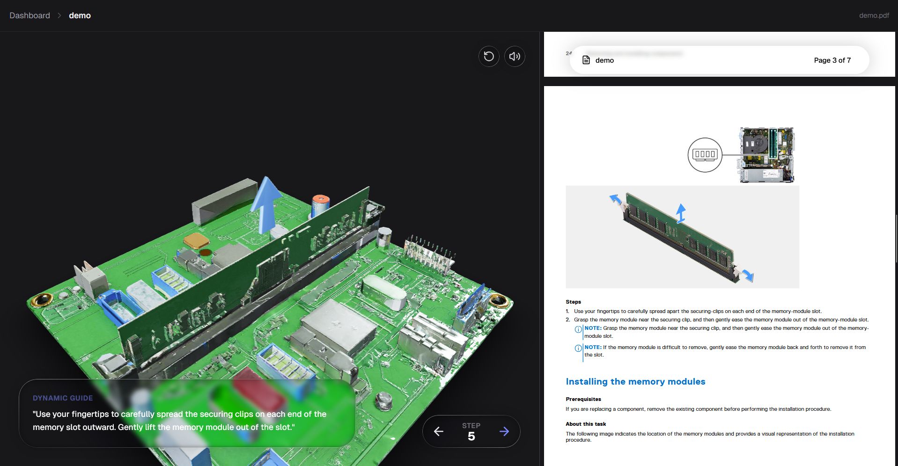
Task: Click the breadcrumb chevron after Dashboard
Action: 60,15
